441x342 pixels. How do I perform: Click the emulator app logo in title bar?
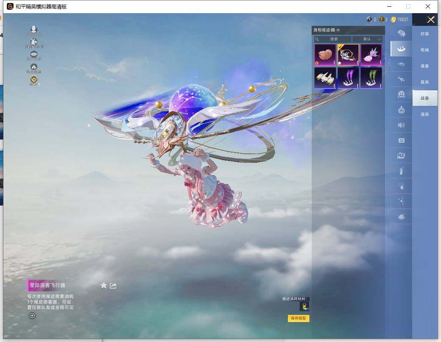click(10, 6)
